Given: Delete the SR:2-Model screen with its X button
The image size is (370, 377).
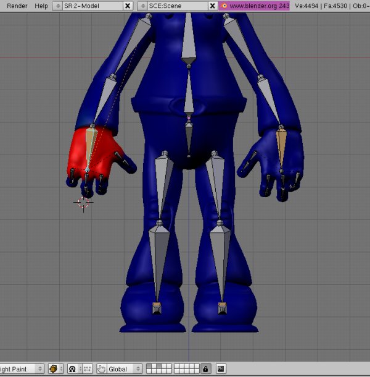Looking at the screenshot, I should (x=128, y=6).
